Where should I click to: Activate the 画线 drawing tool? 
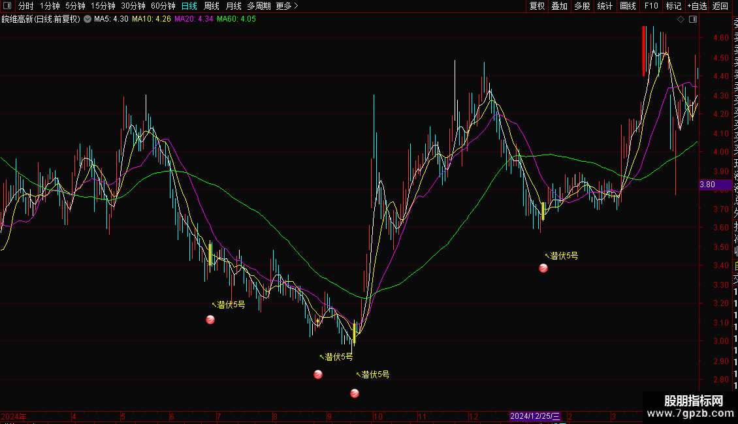[628, 6]
